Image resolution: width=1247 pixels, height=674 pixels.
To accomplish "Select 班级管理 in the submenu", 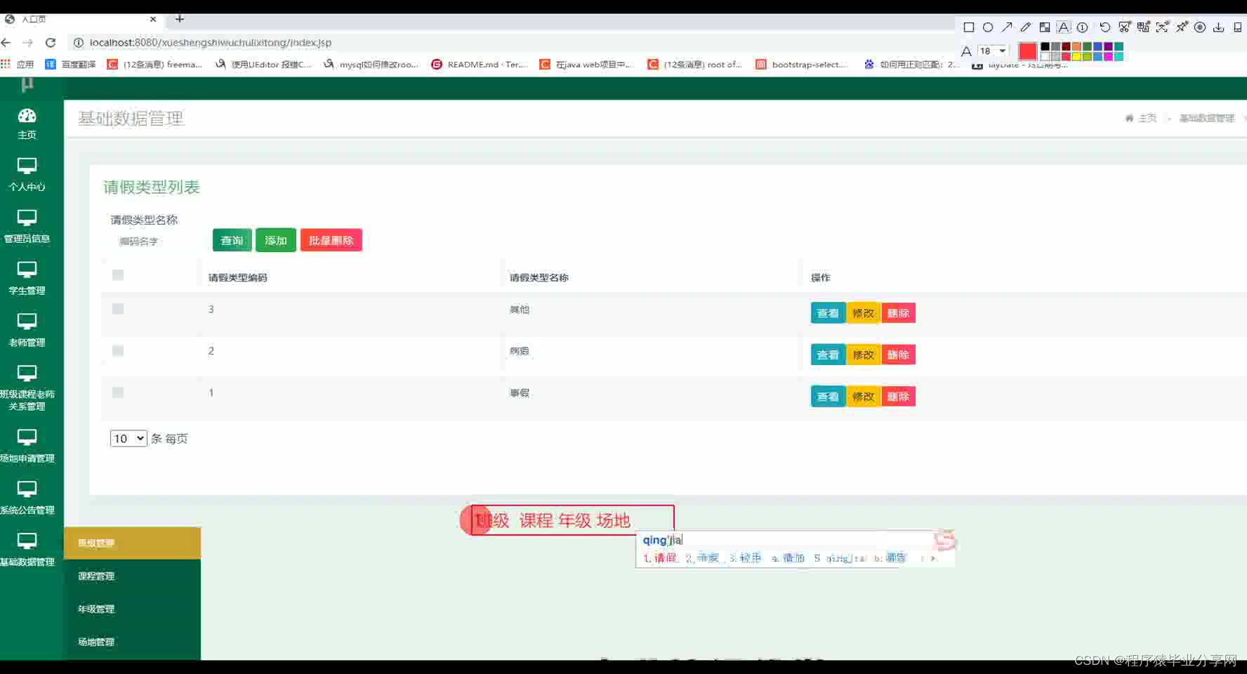I will click(x=132, y=543).
